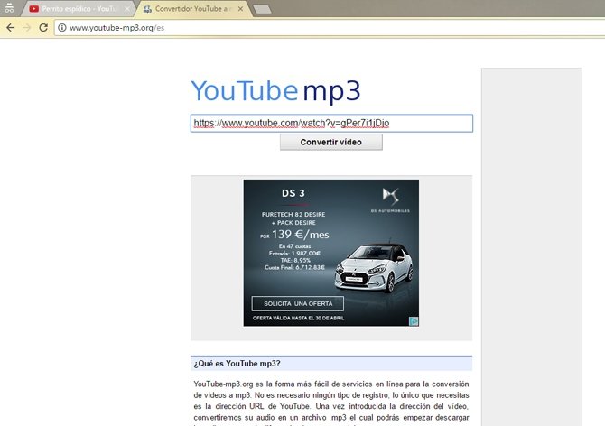Screen dimensions: 605x426
Task: Click the browser forward arrow
Action: [x=26, y=28]
